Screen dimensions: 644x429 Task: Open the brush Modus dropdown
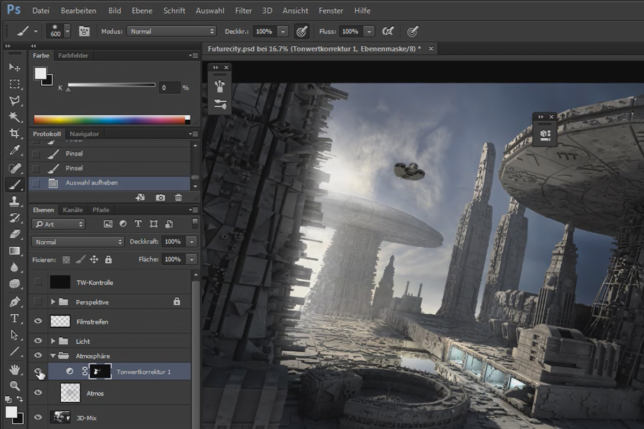[x=171, y=31]
